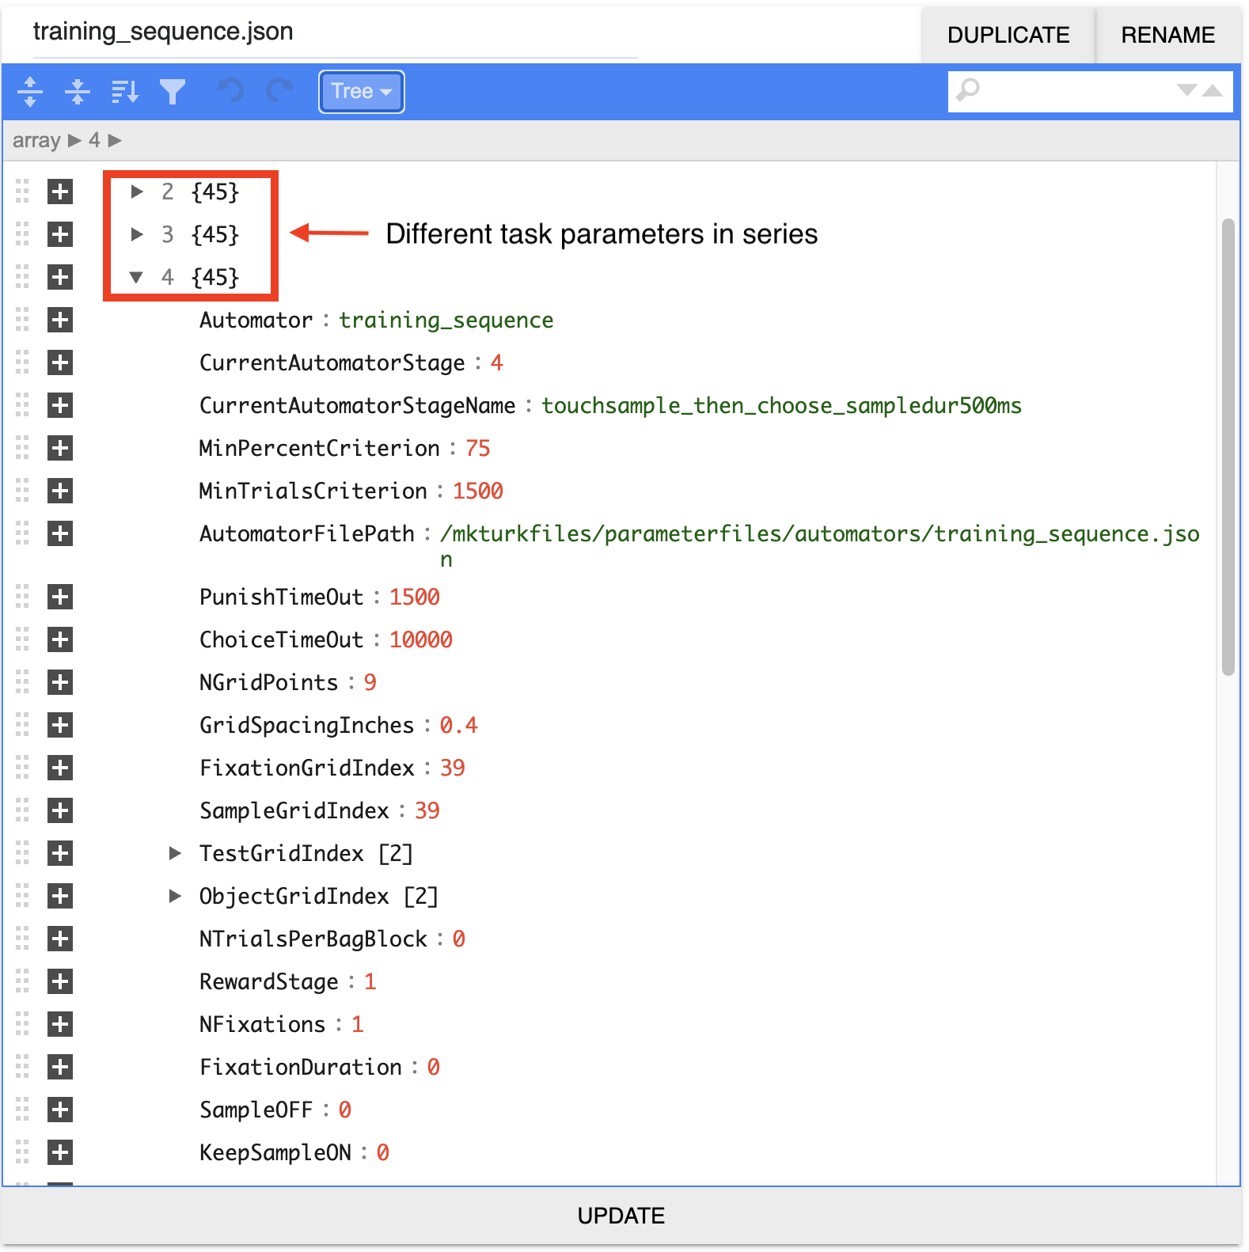Viewport: 1249px width, 1252px height.
Task: Click inside the search input box
Action: pyautogui.click(x=1076, y=91)
